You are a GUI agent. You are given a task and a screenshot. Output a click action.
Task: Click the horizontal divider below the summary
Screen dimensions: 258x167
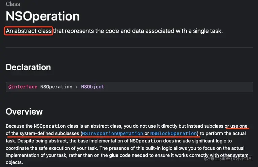[x=129, y=47]
